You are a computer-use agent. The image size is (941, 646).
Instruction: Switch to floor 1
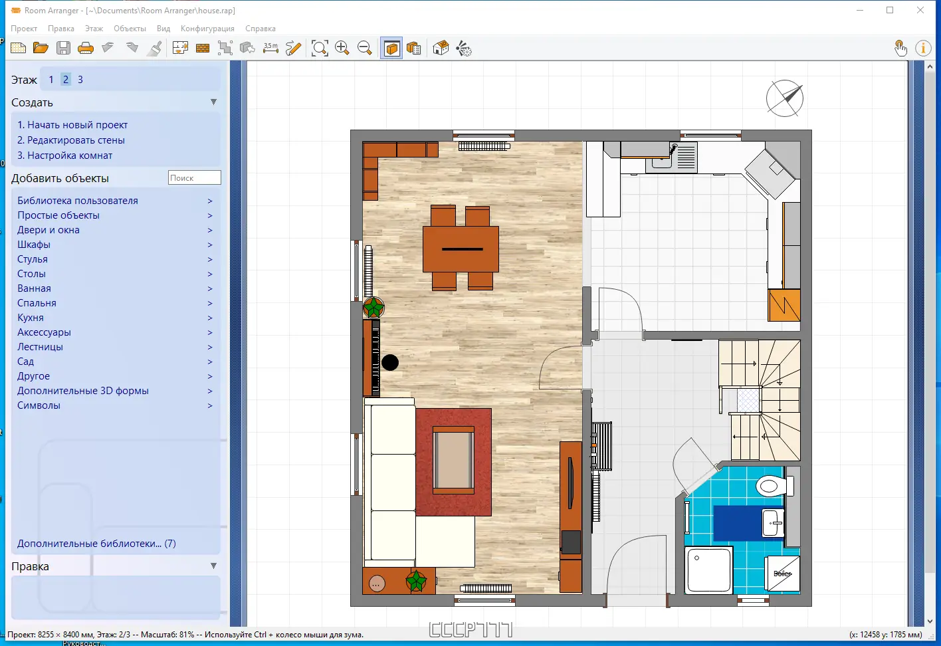point(51,79)
